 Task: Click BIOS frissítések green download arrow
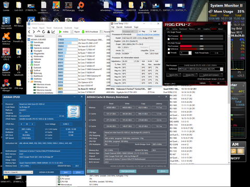83,32
